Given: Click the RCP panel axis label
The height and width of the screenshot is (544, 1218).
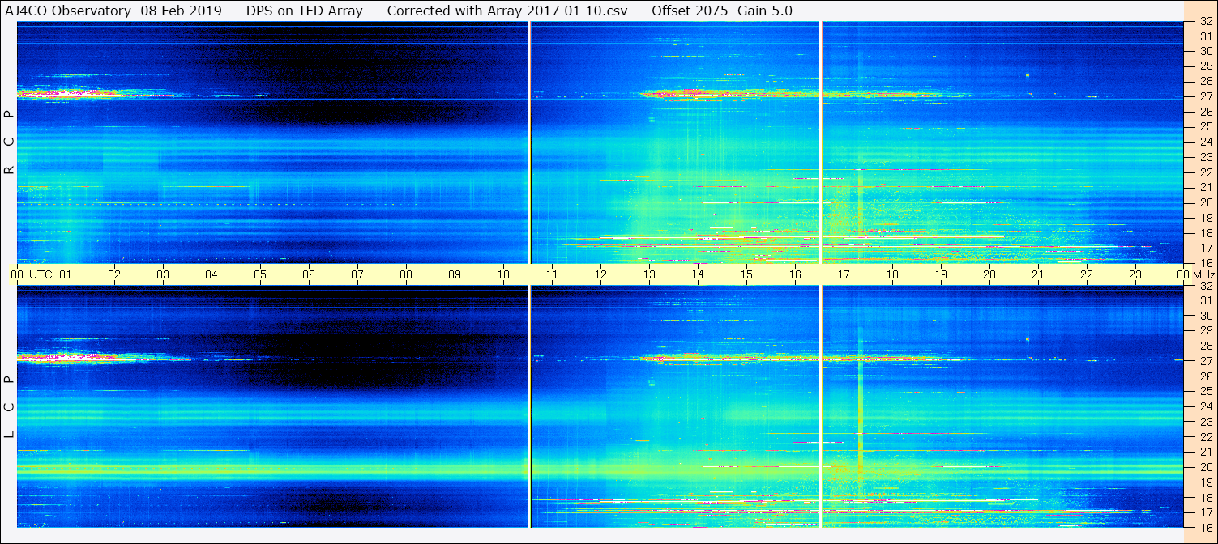Looking at the screenshot, I should [x=9, y=142].
